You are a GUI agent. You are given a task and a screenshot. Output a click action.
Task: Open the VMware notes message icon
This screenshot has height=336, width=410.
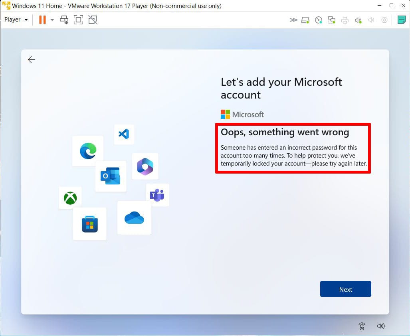point(402,20)
